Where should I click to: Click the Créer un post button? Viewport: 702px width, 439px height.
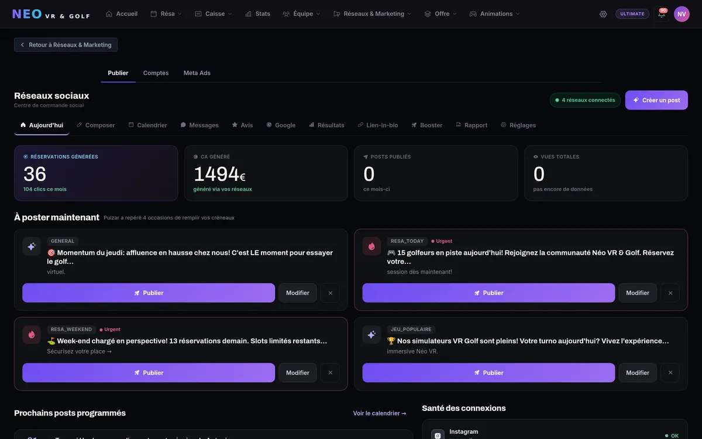point(656,100)
